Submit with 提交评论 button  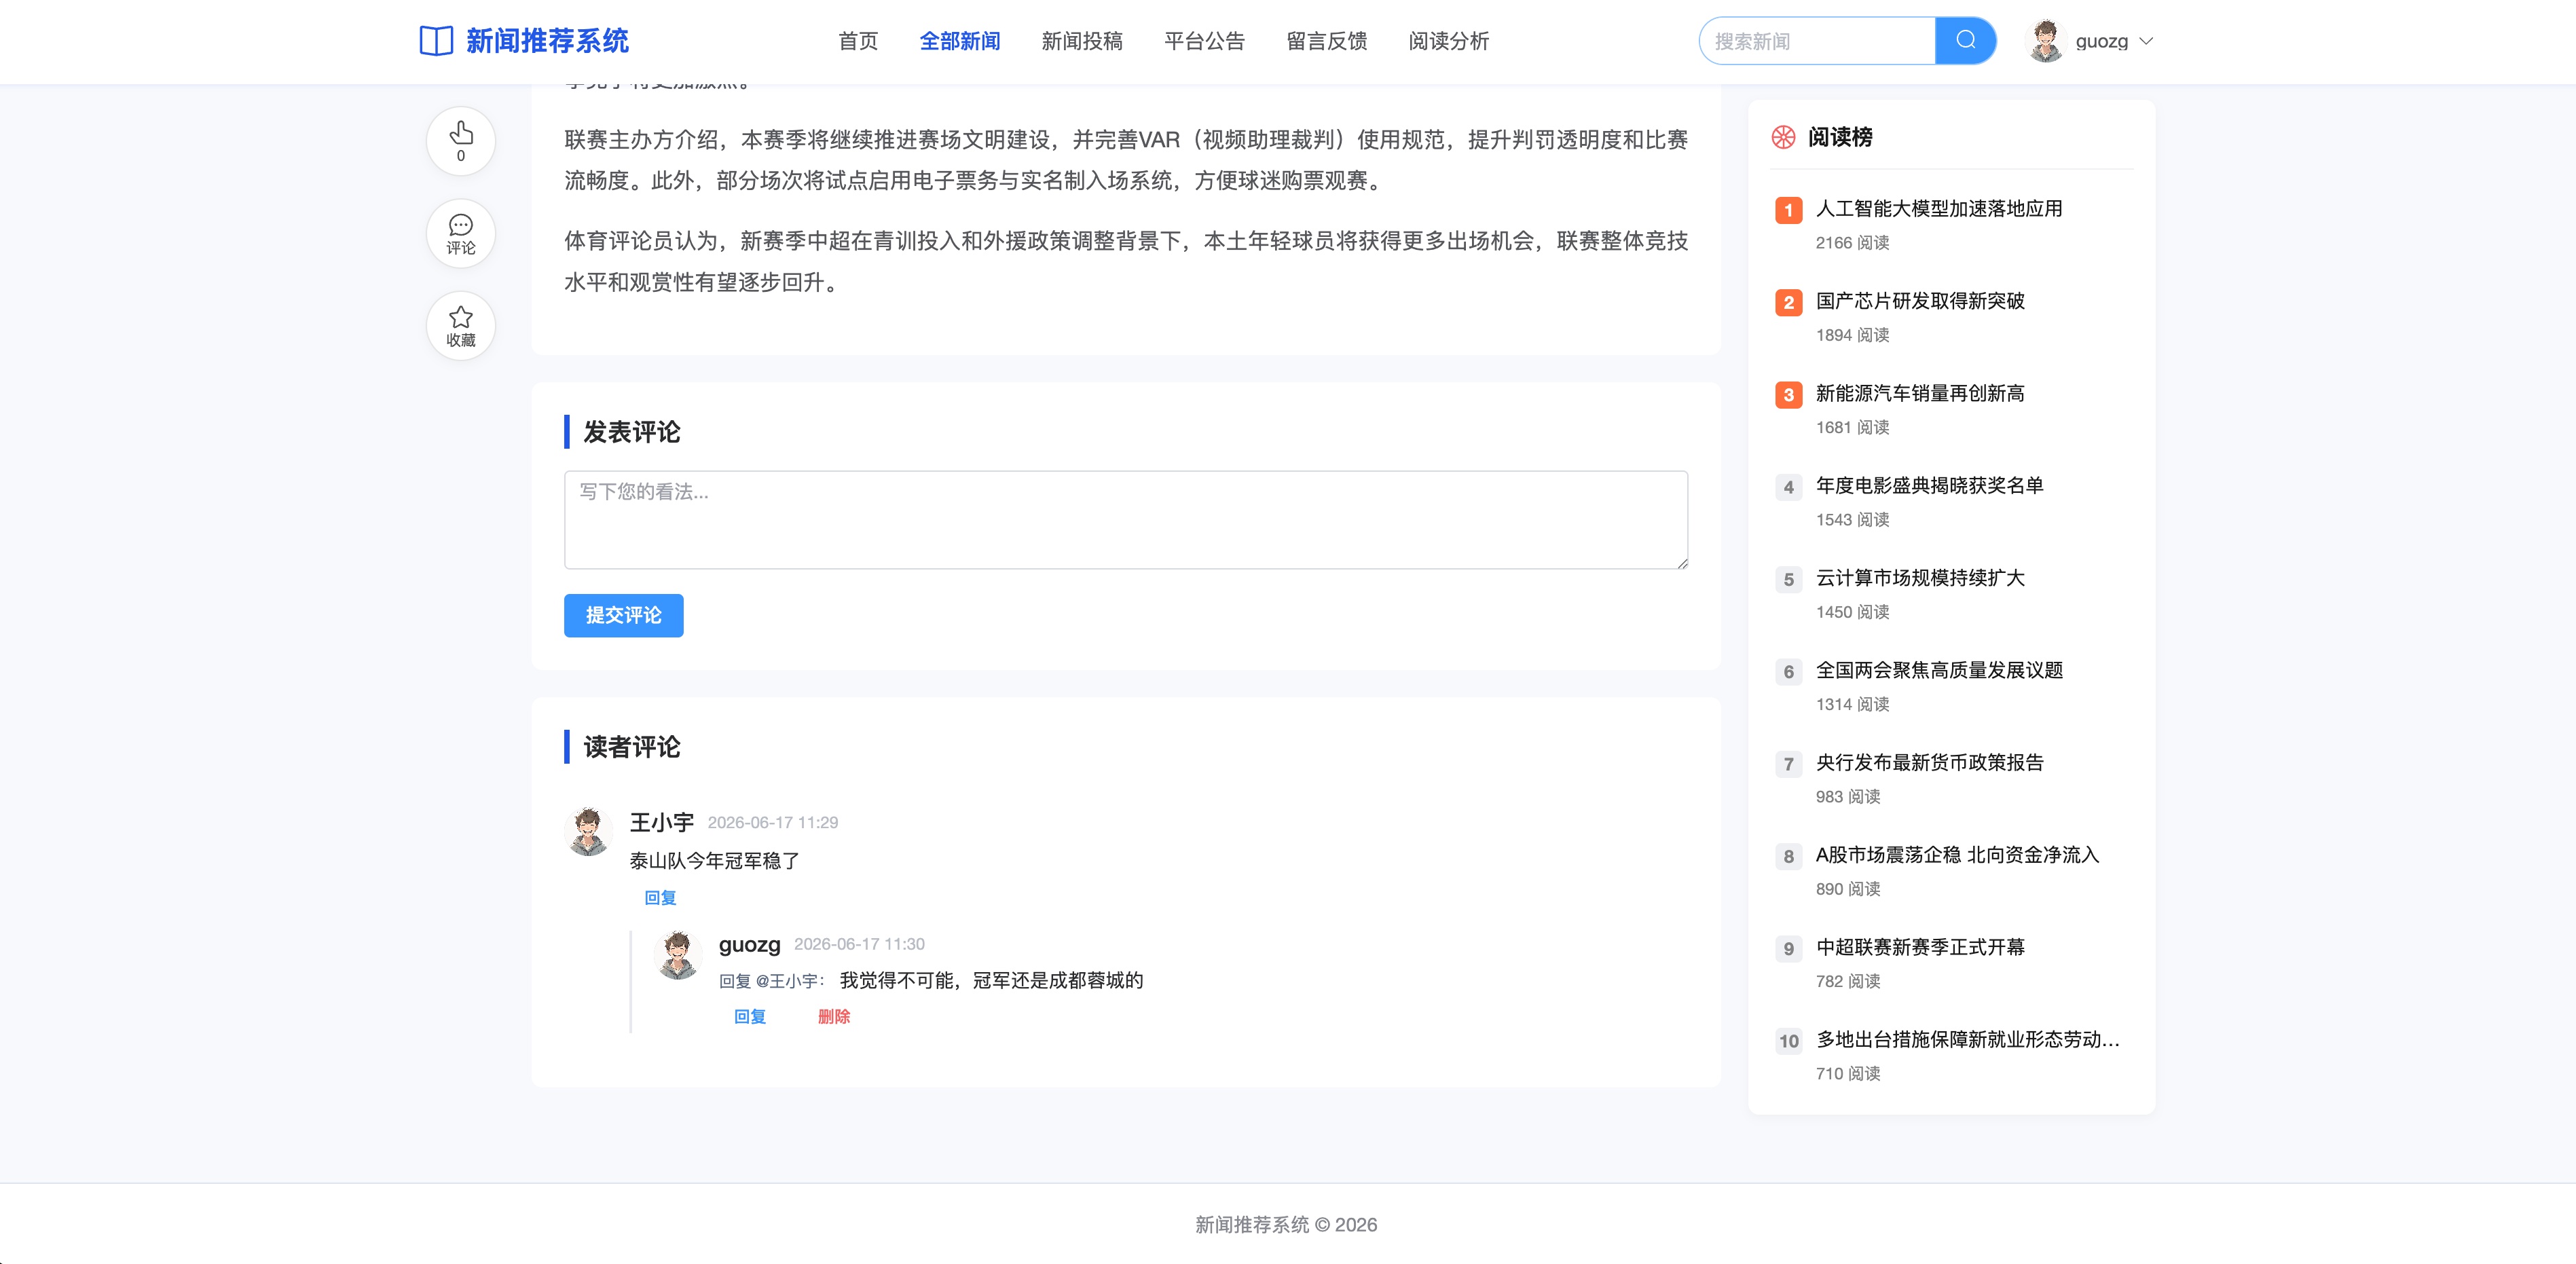623,615
